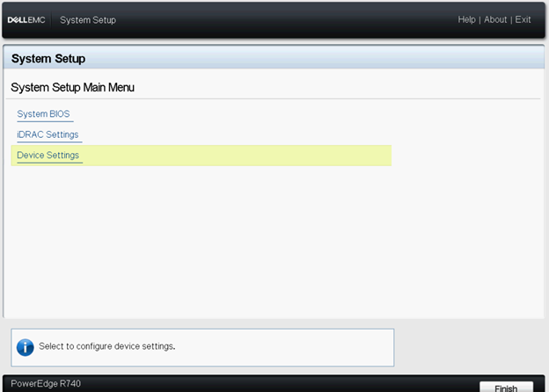
Task: Click the Dell EMC logo
Action: pyautogui.click(x=27, y=19)
